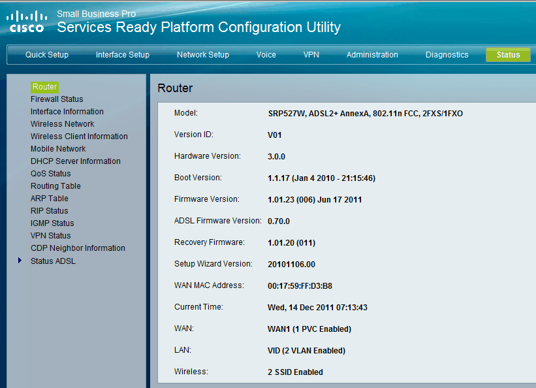Open Wireless Client Information

pos(79,136)
